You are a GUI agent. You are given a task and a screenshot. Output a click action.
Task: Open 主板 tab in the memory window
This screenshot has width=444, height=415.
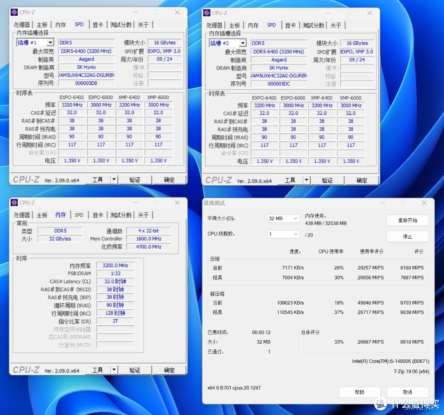tap(42, 215)
